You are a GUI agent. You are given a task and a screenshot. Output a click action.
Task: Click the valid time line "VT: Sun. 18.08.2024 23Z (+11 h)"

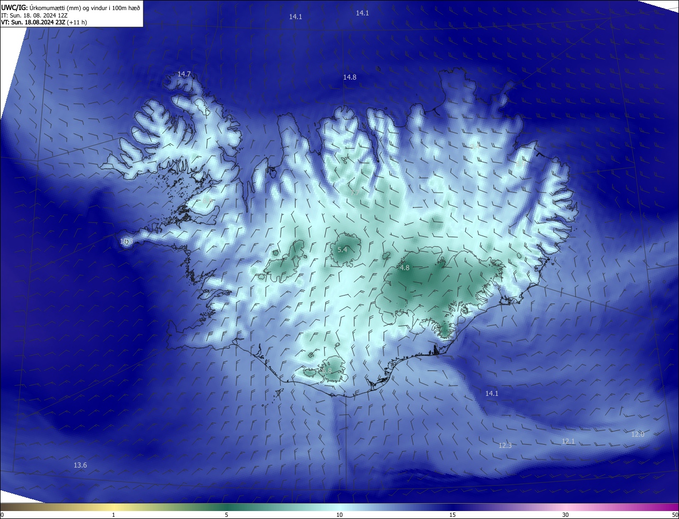coord(44,22)
